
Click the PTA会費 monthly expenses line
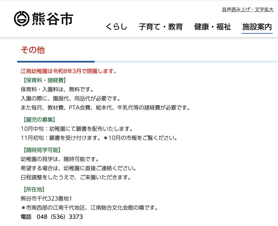pyautogui.click(x=105, y=107)
